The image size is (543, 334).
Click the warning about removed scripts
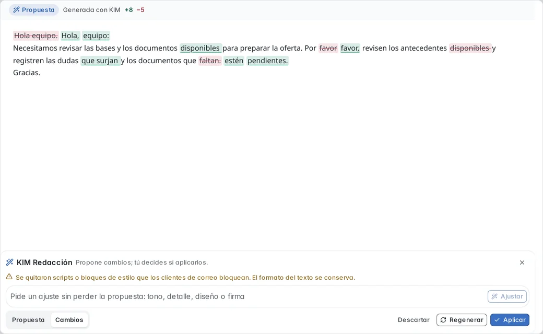185,278
